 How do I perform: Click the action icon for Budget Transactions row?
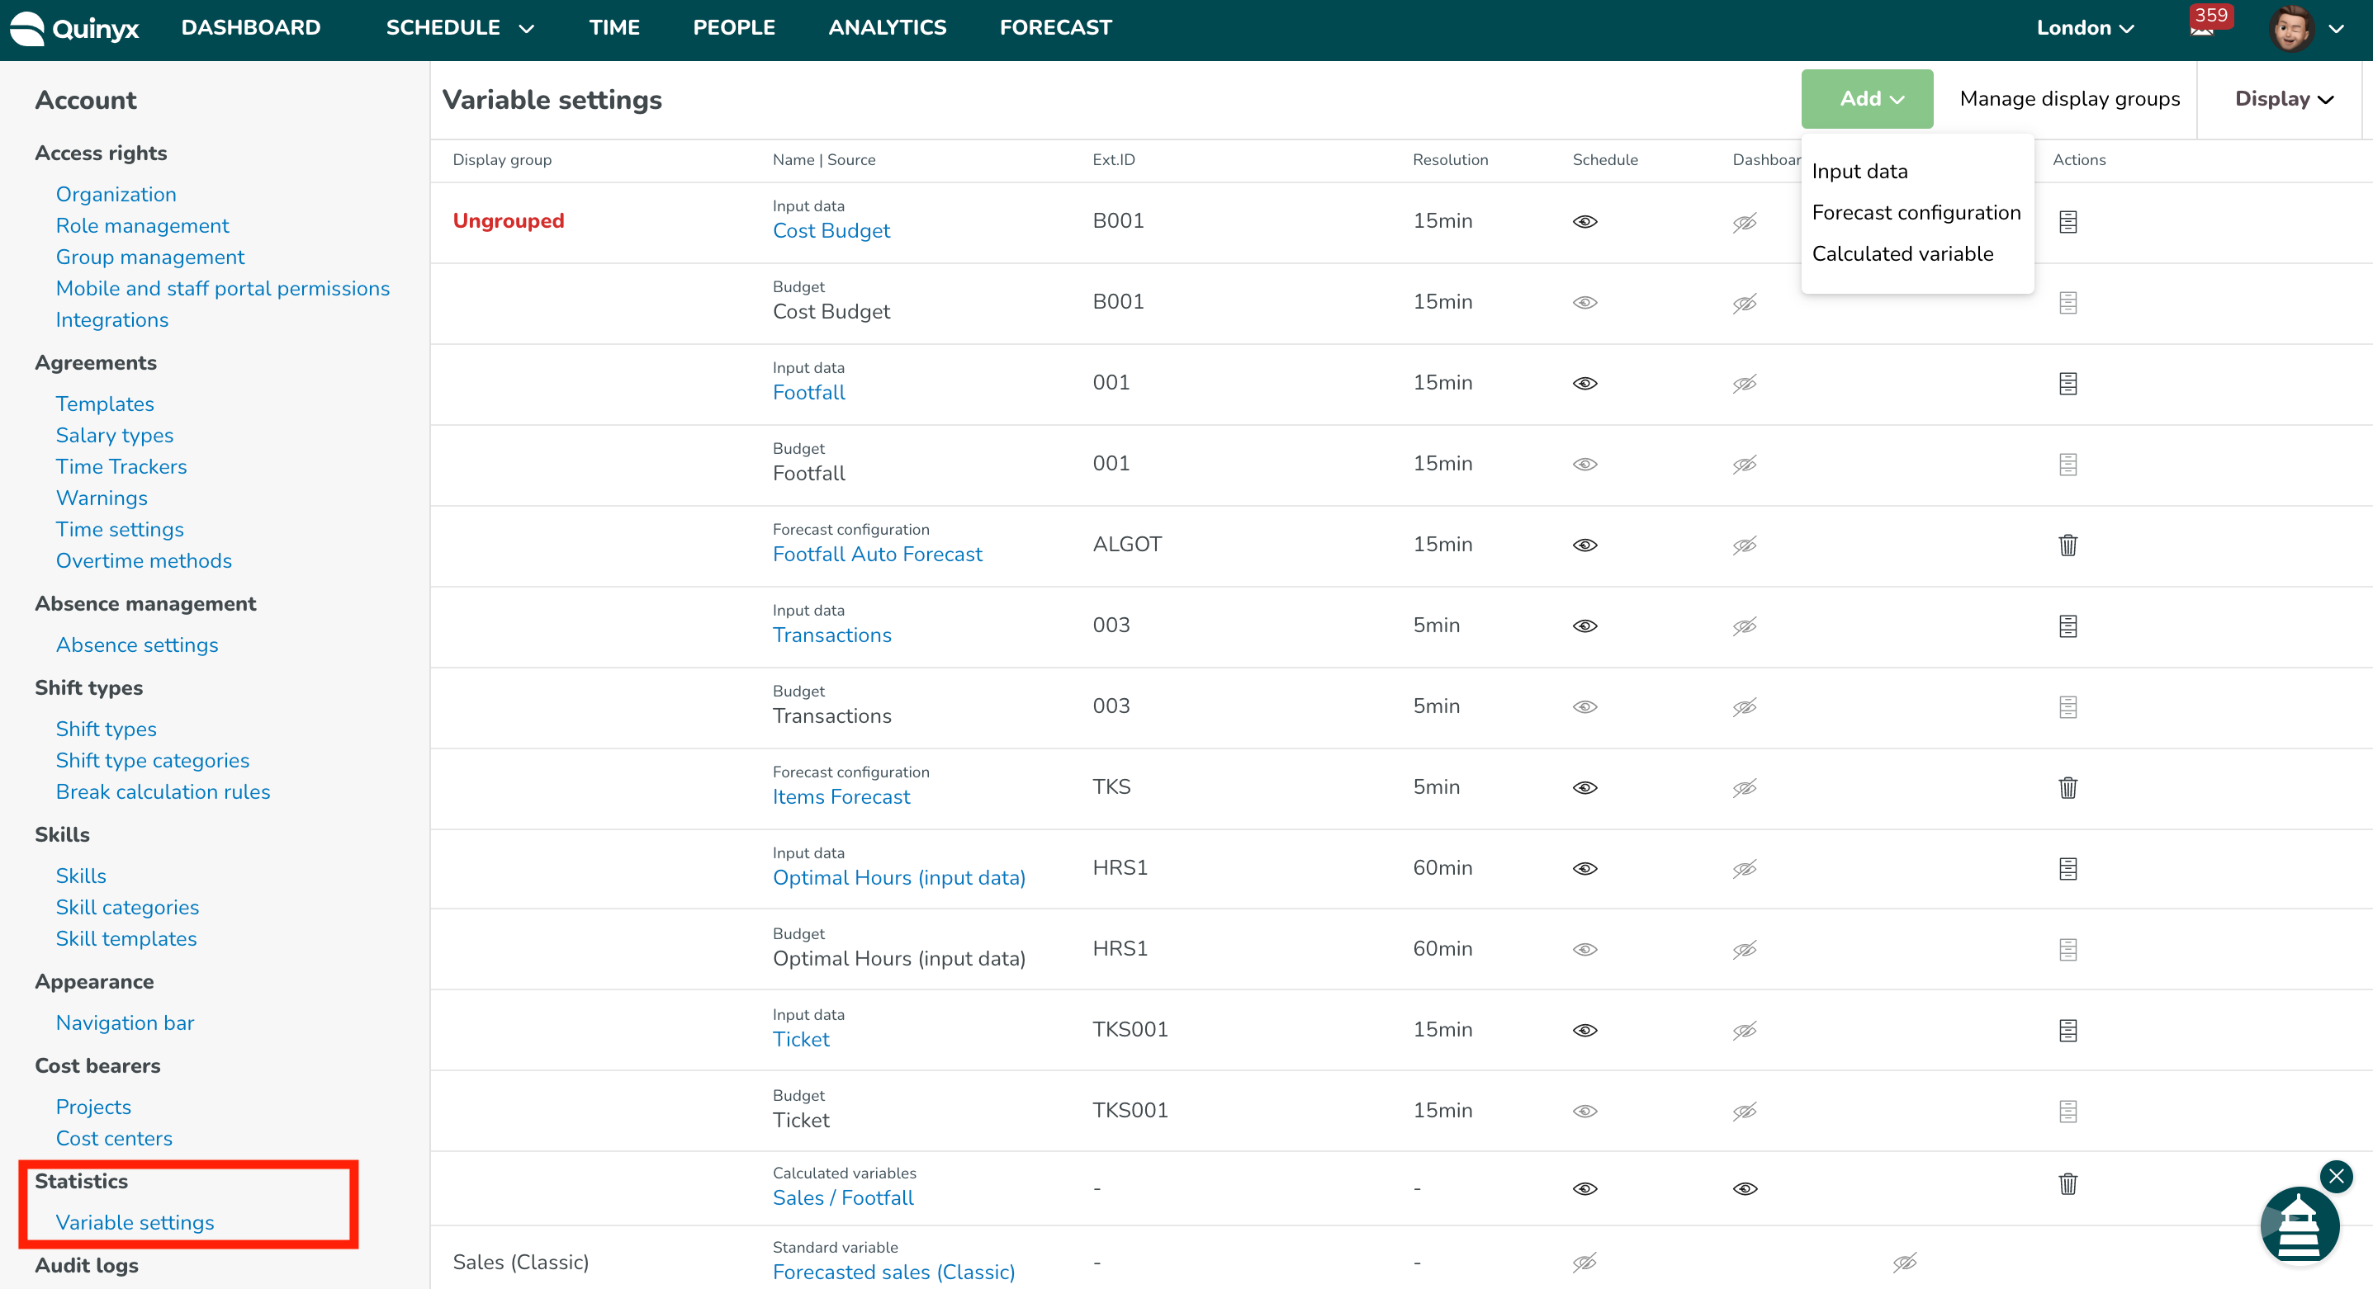click(x=2068, y=707)
